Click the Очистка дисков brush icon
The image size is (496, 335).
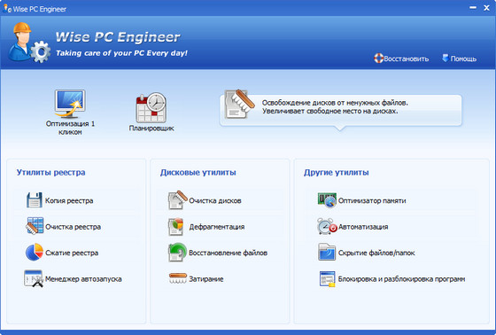coord(177,200)
